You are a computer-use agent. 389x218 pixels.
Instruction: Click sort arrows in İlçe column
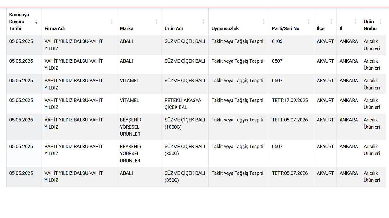[331, 21]
